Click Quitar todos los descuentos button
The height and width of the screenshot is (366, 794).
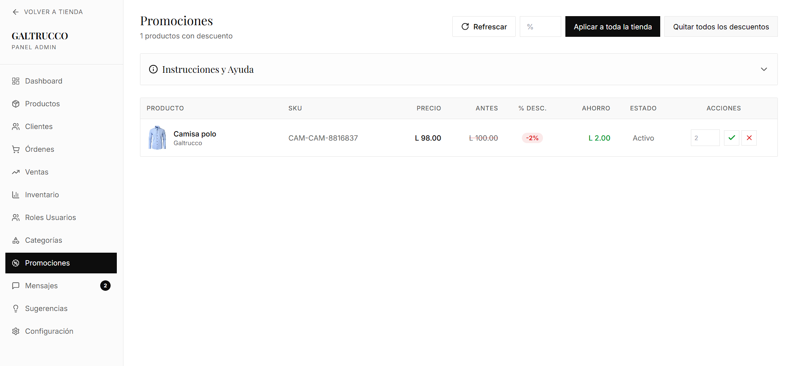(x=721, y=27)
